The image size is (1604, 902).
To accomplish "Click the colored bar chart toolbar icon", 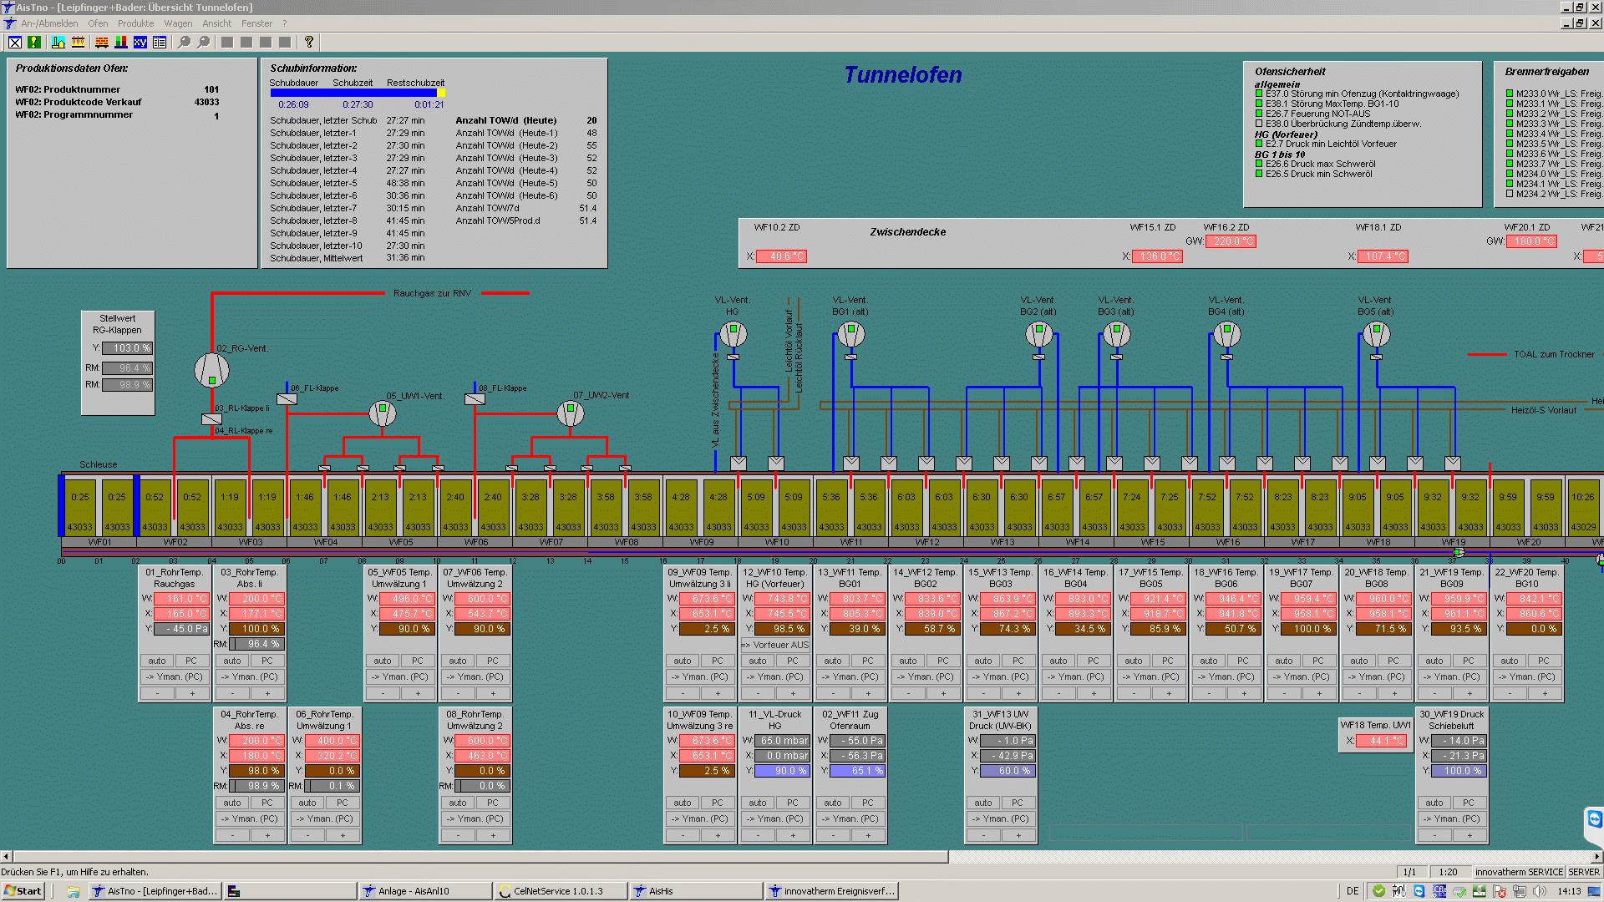I will tap(122, 42).
